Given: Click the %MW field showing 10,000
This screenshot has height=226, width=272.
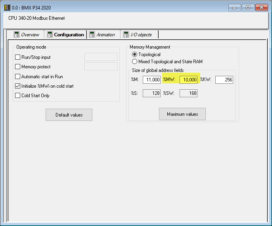Looking at the screenshot, I should 189,80.
